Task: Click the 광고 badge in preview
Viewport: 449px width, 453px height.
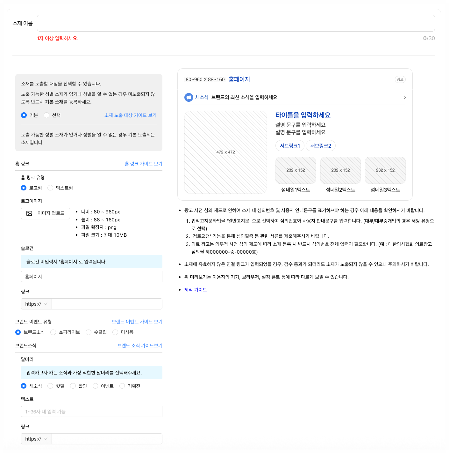Action: tap(400, 79)
